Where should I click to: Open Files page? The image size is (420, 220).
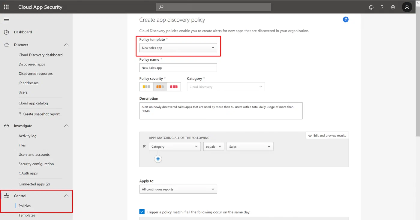(22, 145)
